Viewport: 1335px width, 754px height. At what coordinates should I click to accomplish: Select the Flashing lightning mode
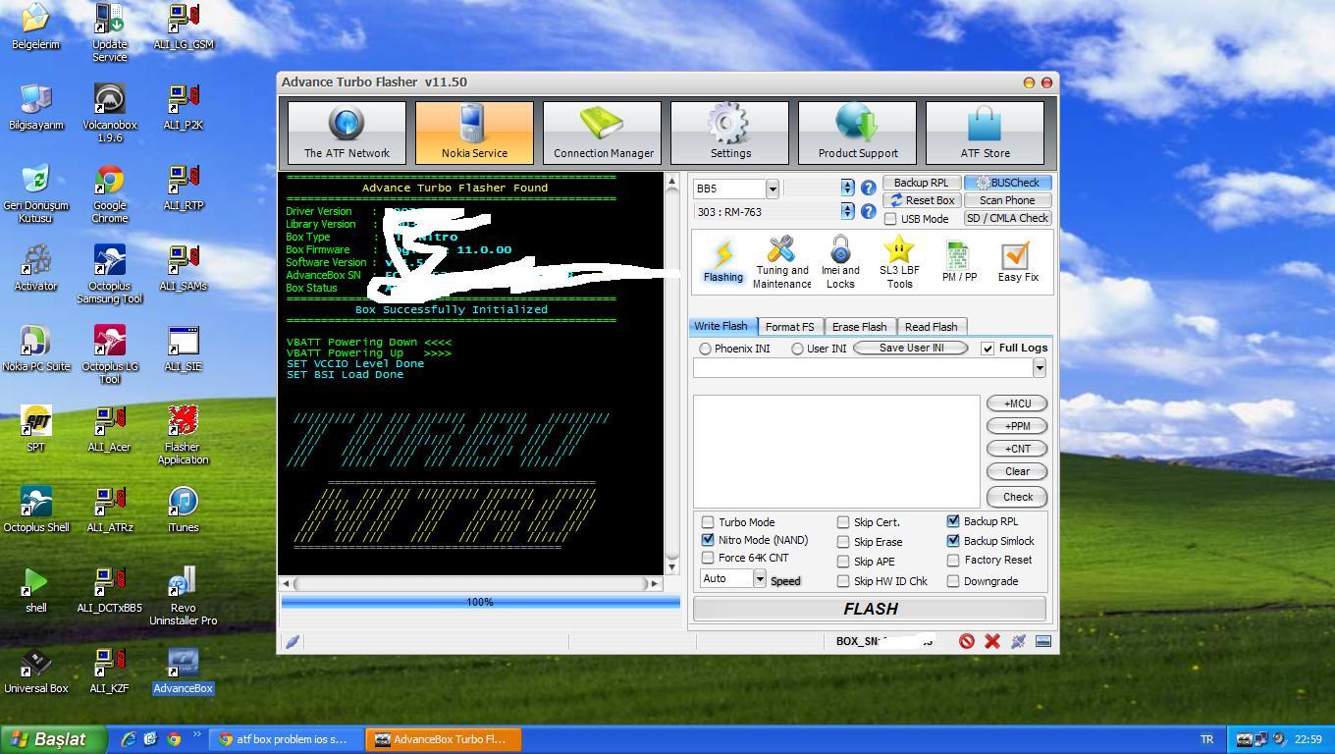[722, 261]
